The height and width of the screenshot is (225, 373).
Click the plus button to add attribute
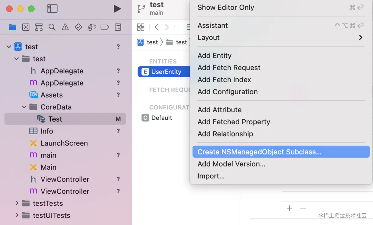[x=289, y=208]
